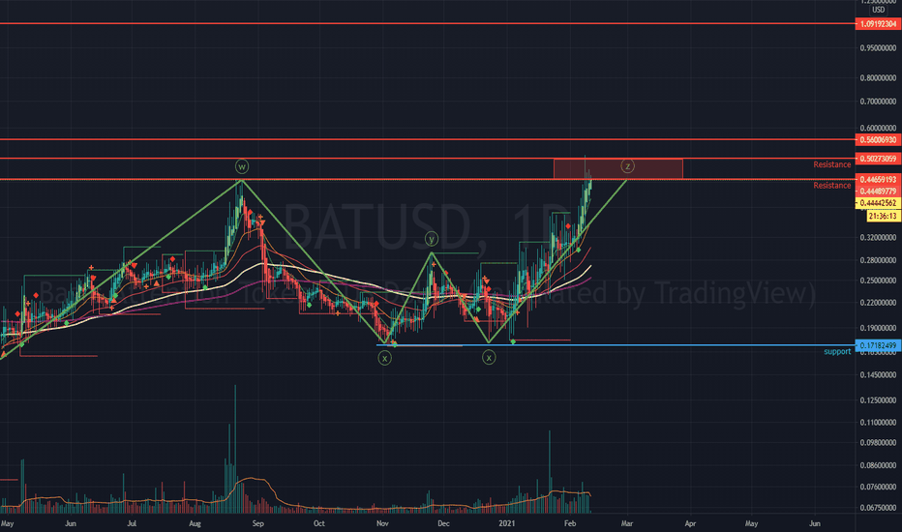Select the circled 'y' wave label
902x532 pixels.
(432, 239)
